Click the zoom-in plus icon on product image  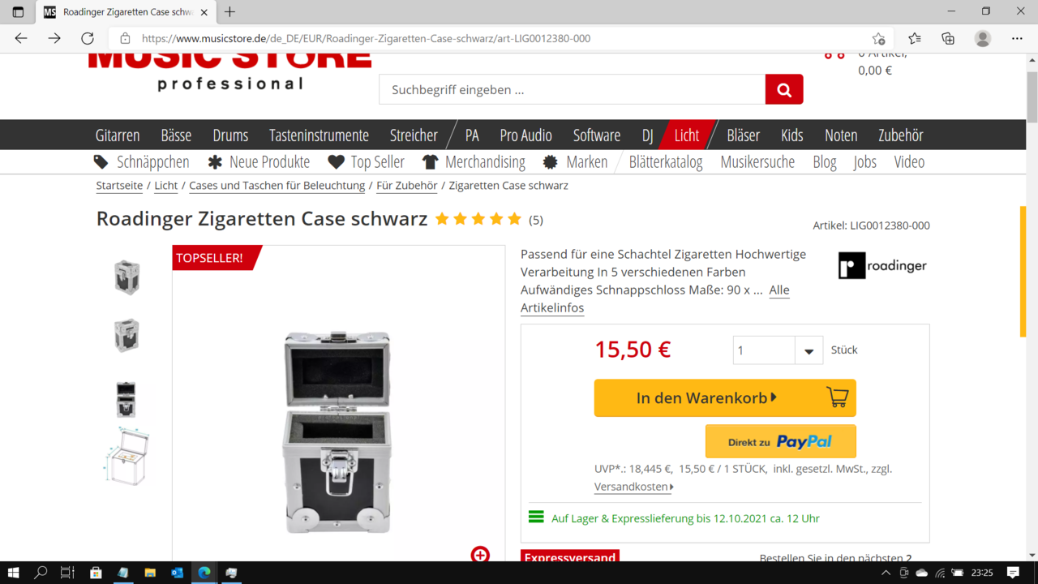tap(480, 554)
